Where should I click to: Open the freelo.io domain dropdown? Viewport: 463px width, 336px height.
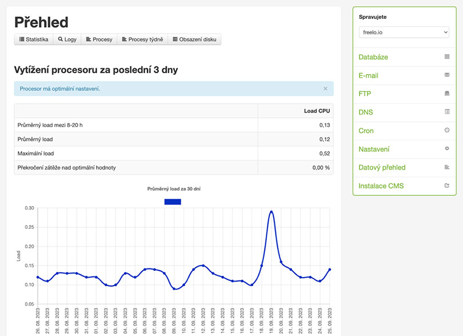pos(404,32)
